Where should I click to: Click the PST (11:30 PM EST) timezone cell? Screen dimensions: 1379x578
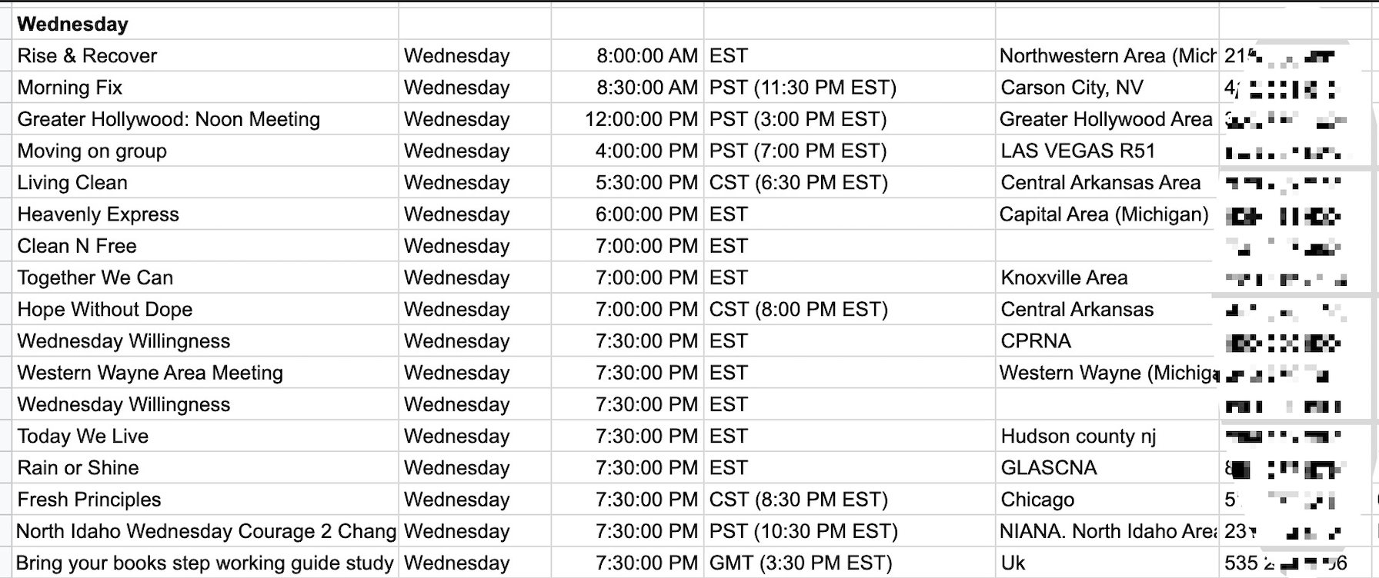pos(850,87)
